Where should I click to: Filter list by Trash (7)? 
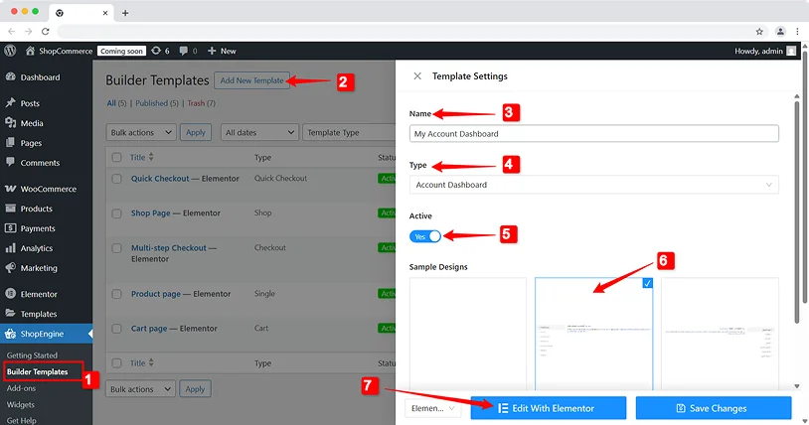pos(201,103)
